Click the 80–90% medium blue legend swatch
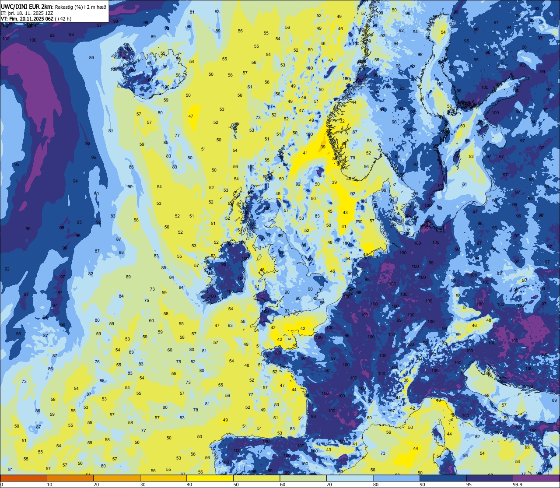Viewport: 560px width, 488px height. [x=396, y=478]
